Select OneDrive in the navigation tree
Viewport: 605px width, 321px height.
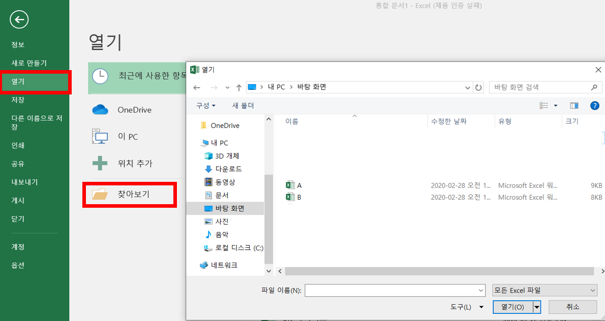220,125
